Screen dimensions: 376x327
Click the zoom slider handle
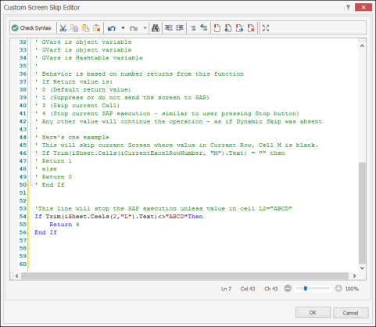tap(306, 289)
